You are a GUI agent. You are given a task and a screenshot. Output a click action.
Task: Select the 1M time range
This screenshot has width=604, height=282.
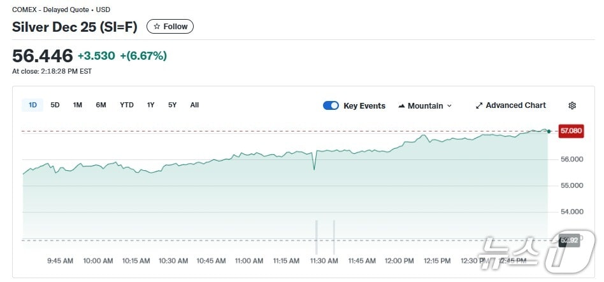point(77,105)
